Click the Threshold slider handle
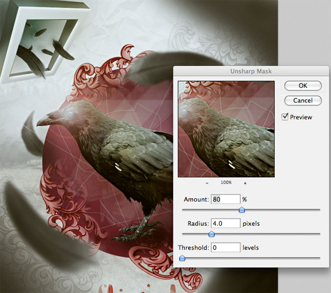This screenshot has width=331, height=293. pyautogui.click(x=182, y=258)
